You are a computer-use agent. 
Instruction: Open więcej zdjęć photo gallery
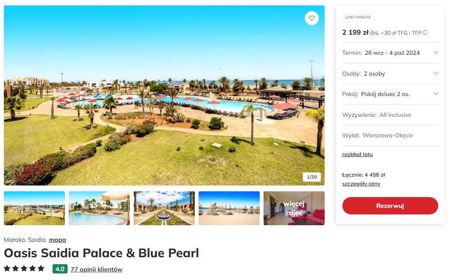point(294,208)
